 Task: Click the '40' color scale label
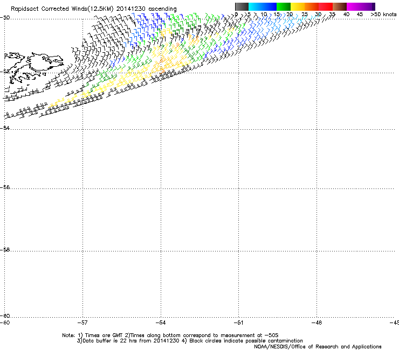tap(346, 14)
